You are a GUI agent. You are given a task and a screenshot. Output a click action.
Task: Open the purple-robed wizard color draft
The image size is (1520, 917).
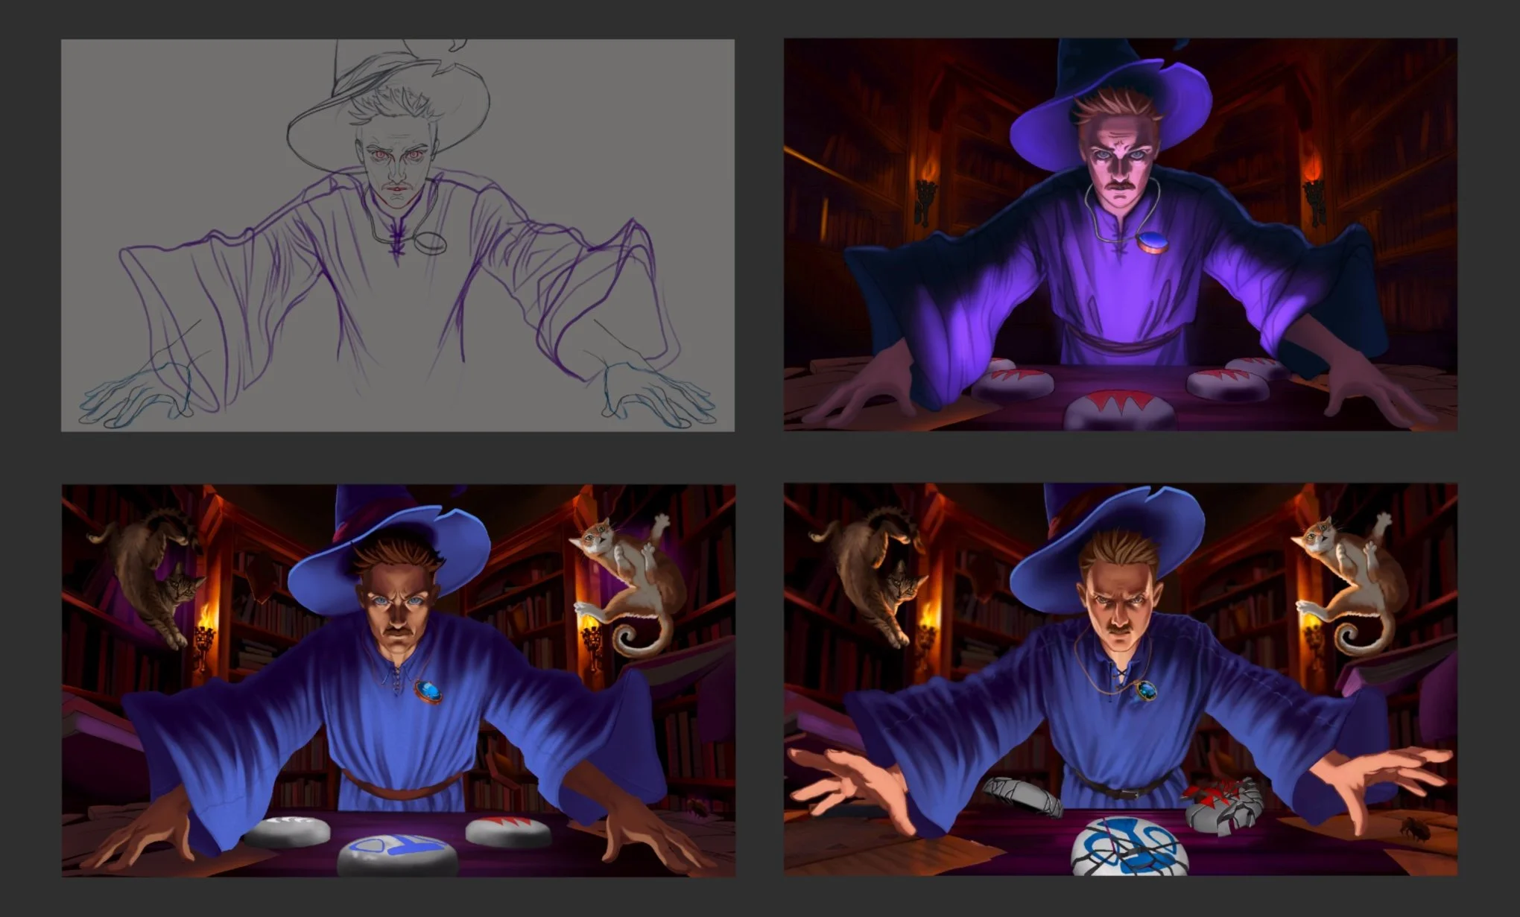pyautogui.click(x=1120, y=235)
